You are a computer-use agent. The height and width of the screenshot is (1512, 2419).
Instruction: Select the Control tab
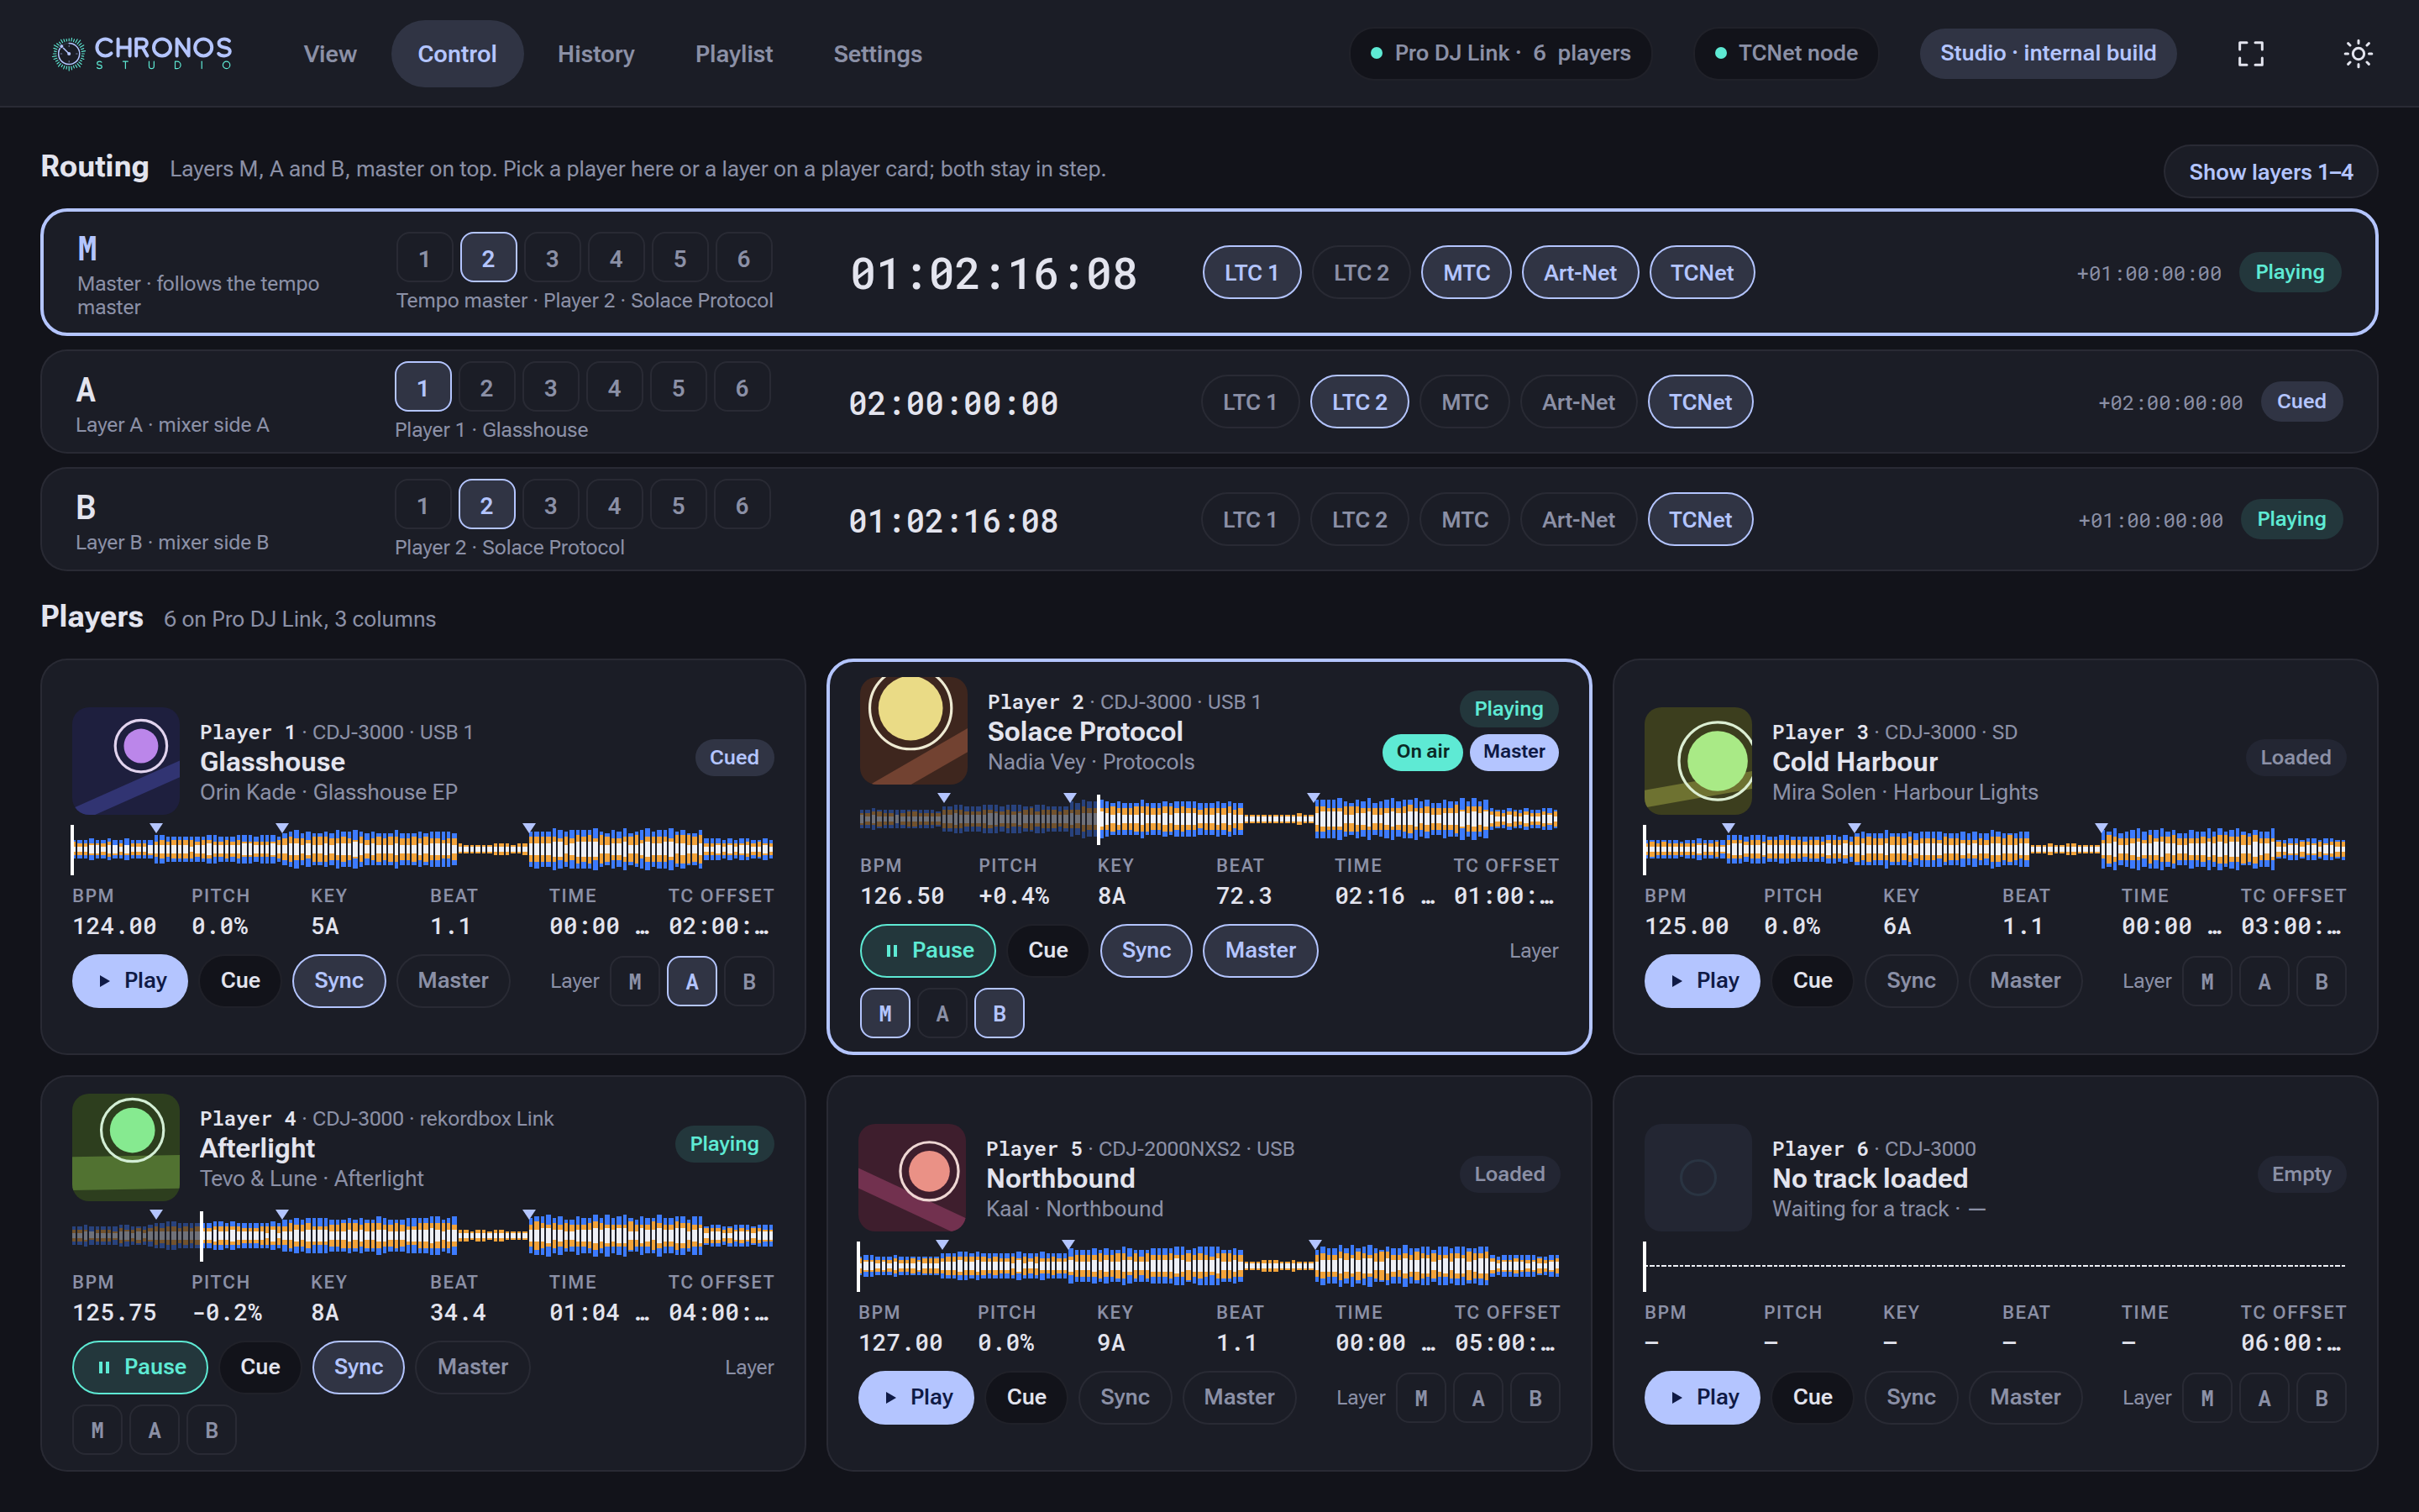(x=457, y=54)
